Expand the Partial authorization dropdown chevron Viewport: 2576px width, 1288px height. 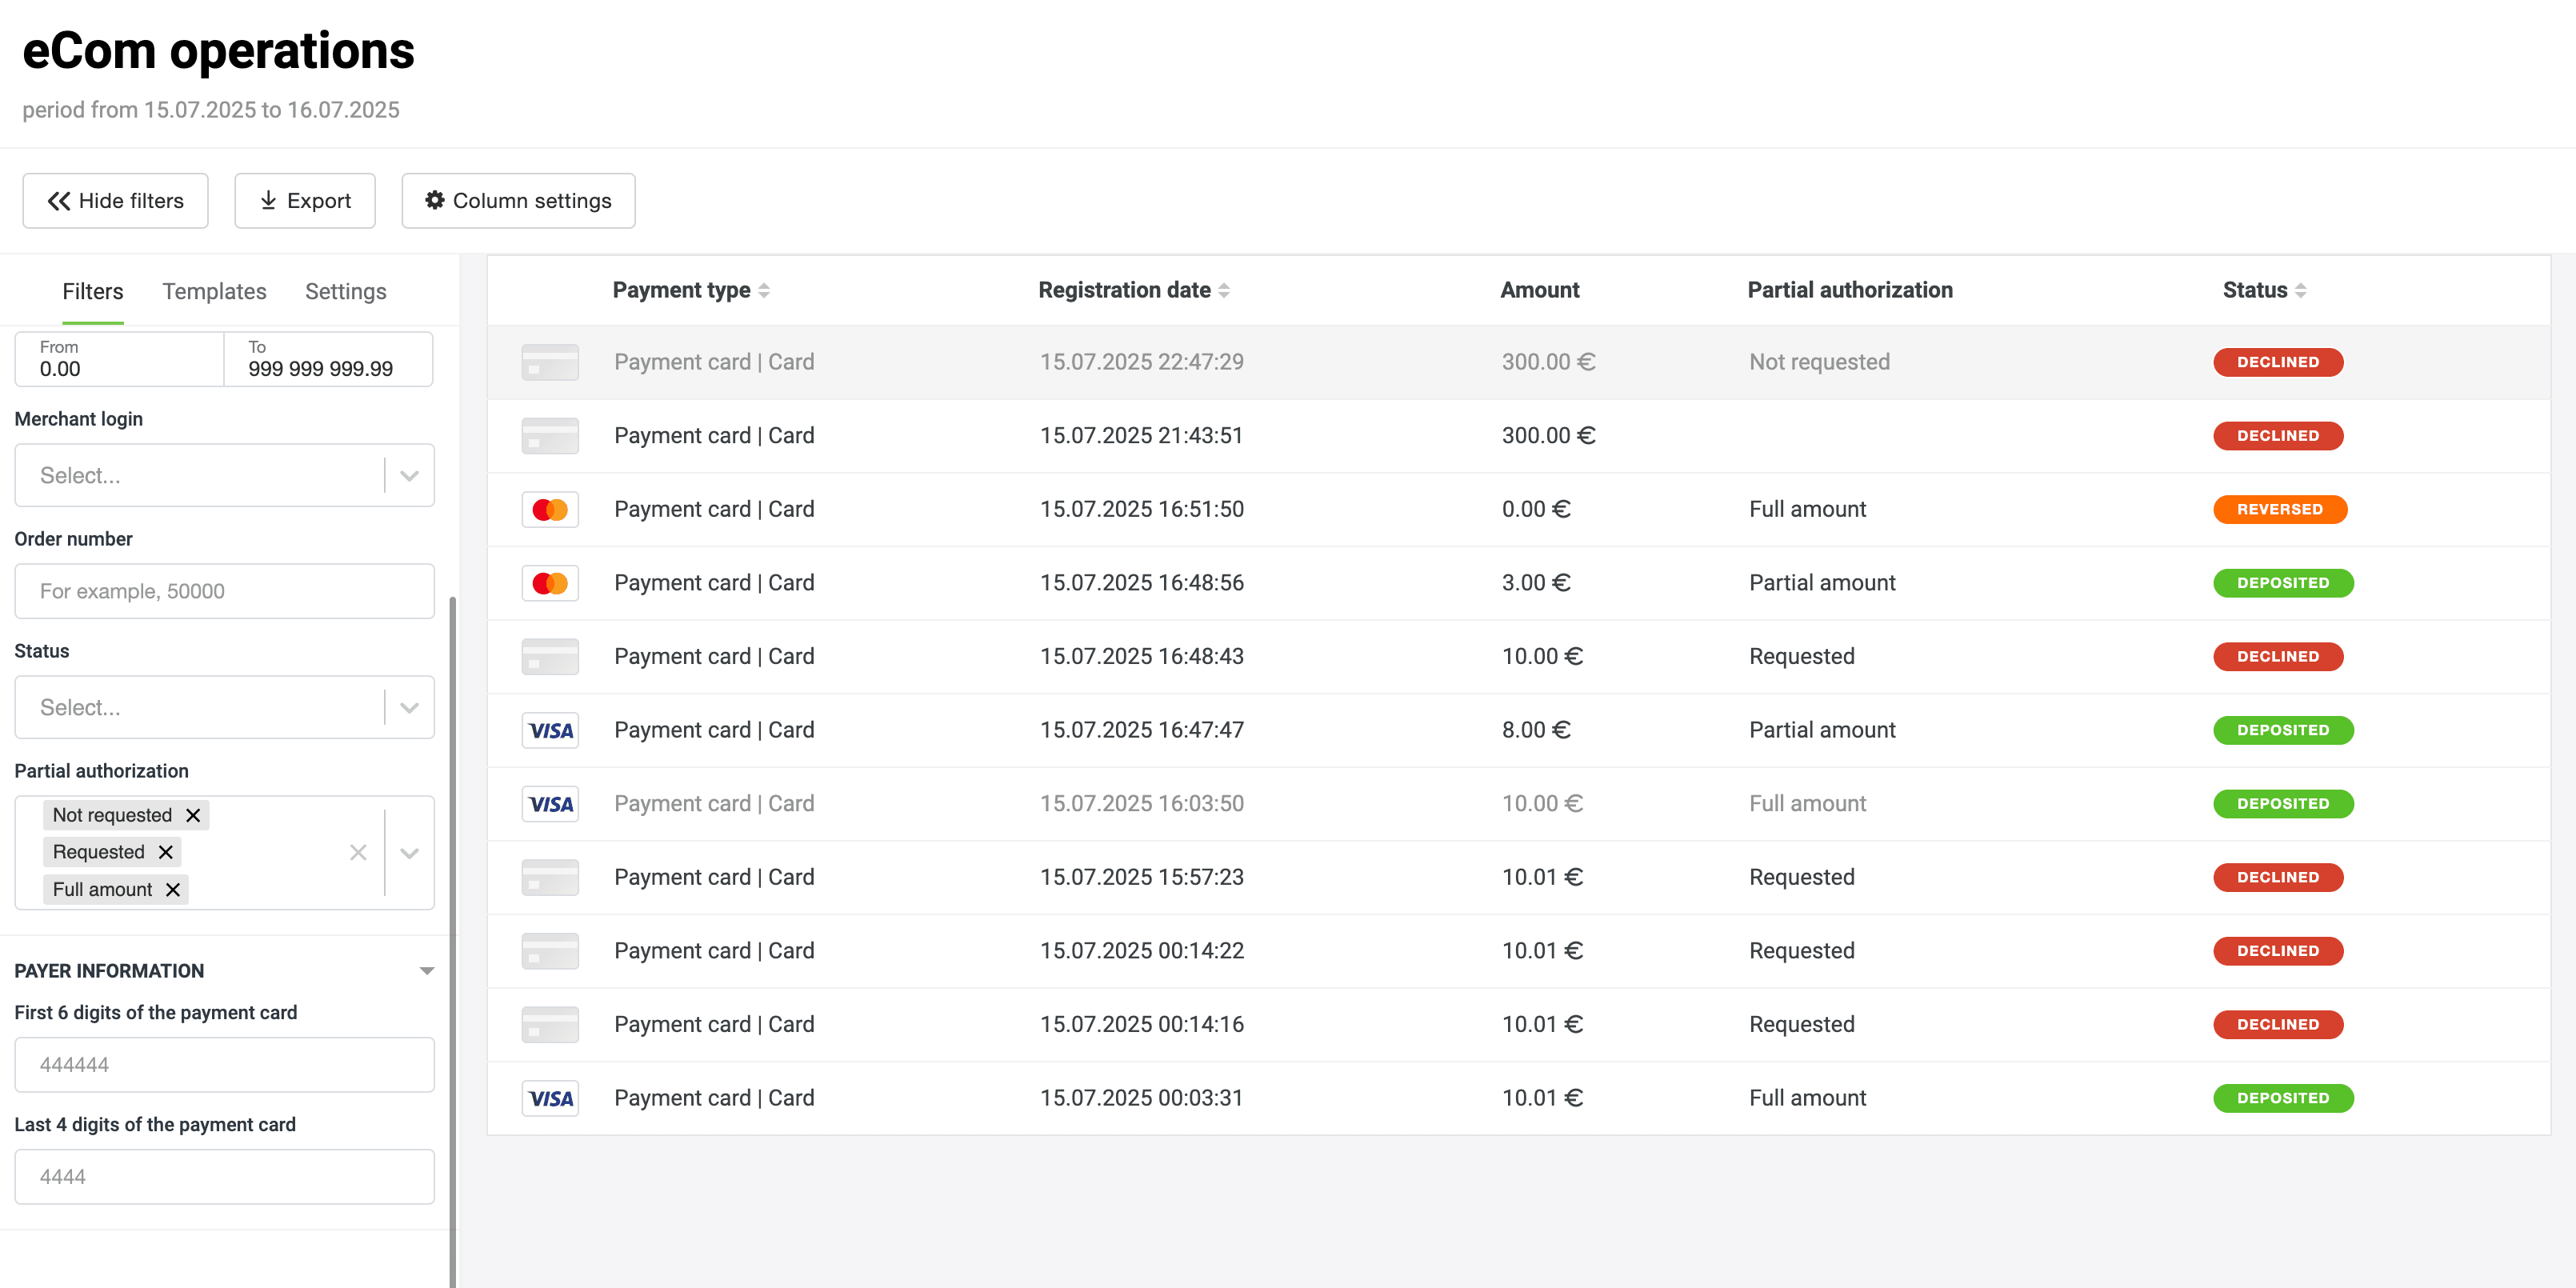click(409, 852)
